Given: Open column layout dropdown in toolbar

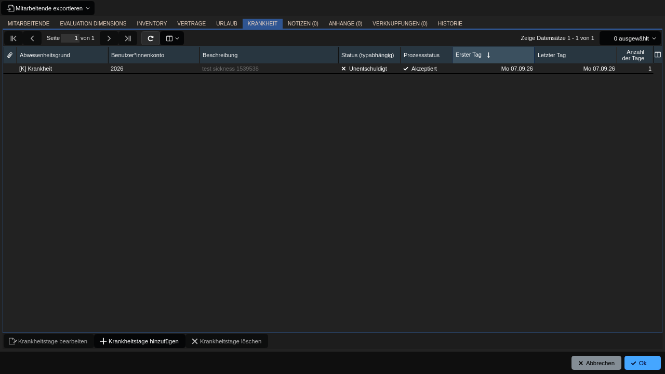Looking at the screenshot, I should (172, 38).
